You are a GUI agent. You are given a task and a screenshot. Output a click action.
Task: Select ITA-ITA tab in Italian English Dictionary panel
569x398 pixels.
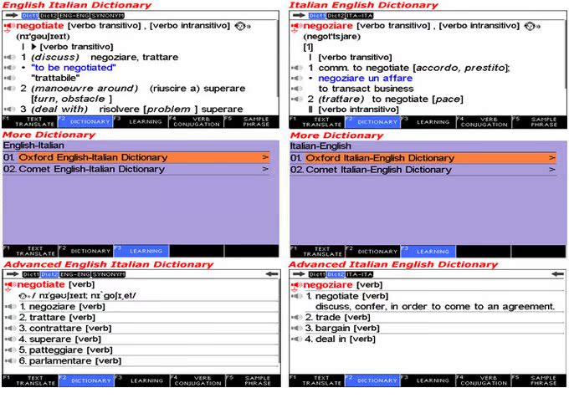[x=359, y=16]
